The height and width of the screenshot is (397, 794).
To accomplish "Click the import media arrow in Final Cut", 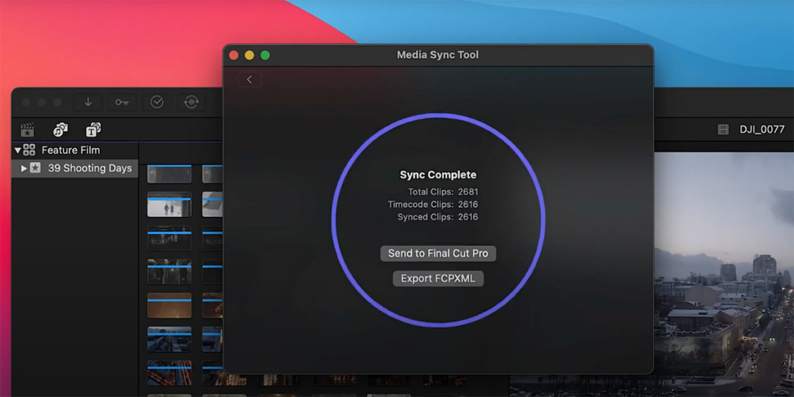I will (x=88, y=102).
